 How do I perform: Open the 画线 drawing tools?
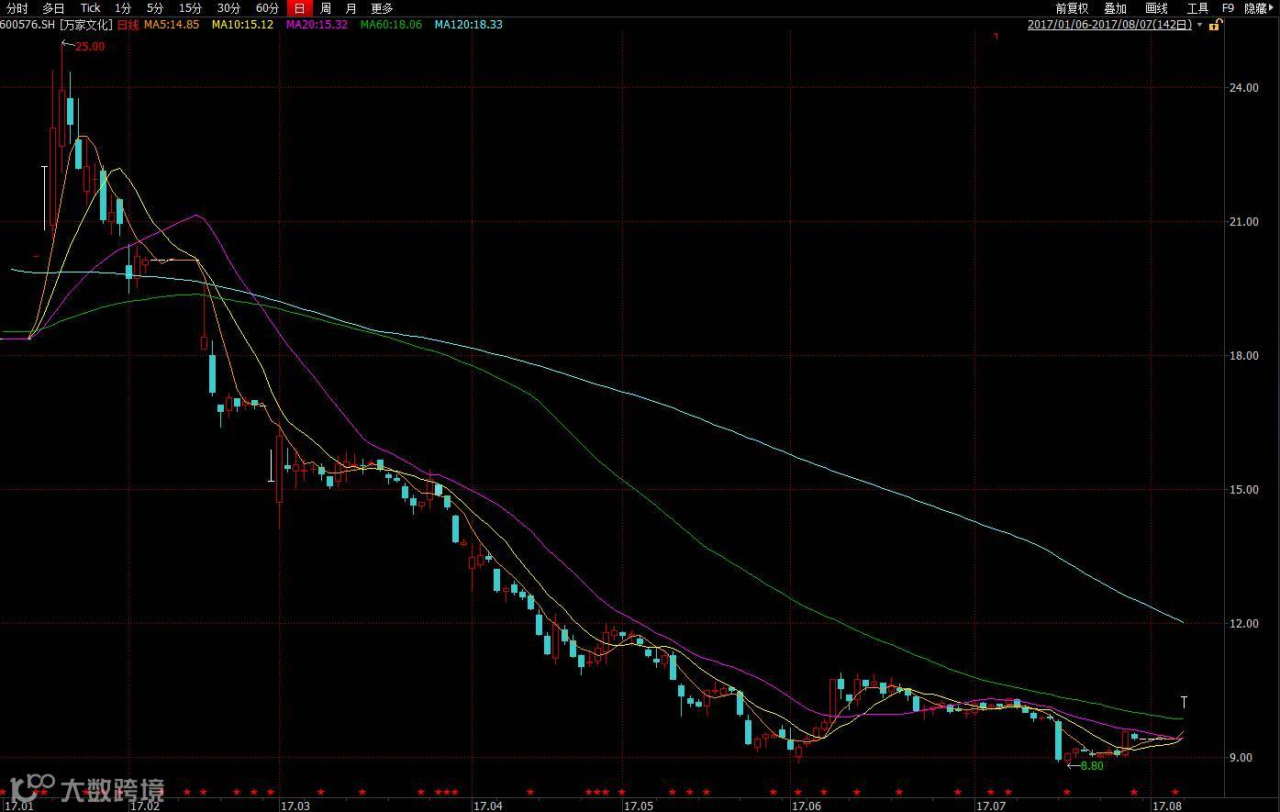pos(1156,8)
